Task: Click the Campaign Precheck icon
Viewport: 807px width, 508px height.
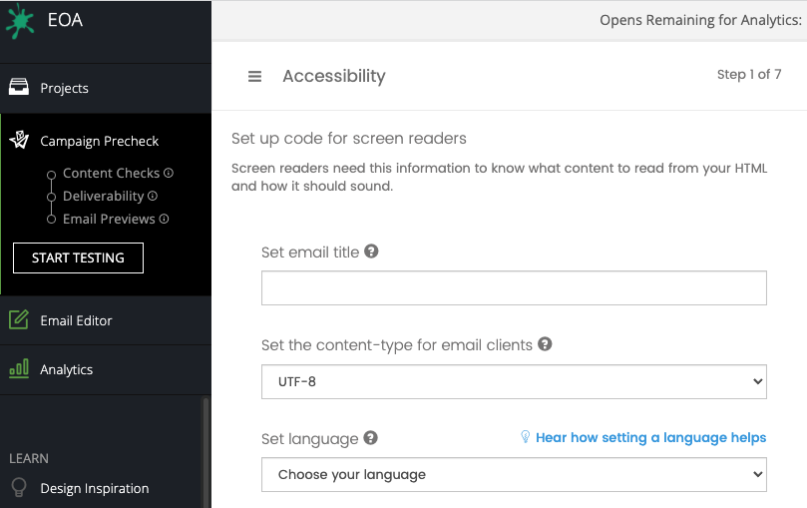Action: 19,141
